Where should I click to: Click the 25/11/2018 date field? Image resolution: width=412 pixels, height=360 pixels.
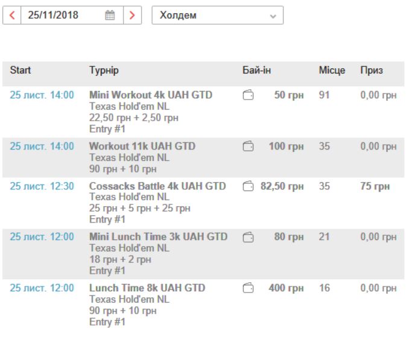tap(72, 15)
